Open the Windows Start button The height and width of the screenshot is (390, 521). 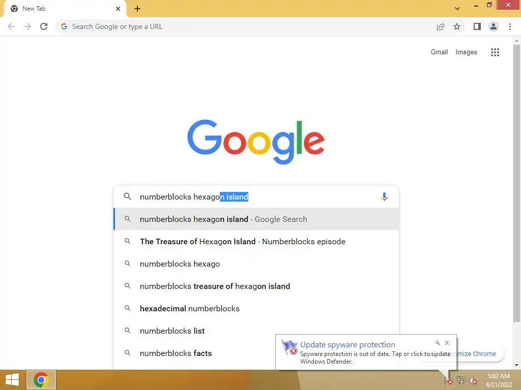click(12, 380)
